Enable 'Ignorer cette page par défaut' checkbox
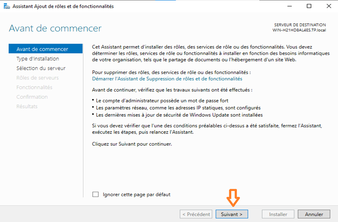The height and width of the screenshot is (222, 338). coord(95,194)
